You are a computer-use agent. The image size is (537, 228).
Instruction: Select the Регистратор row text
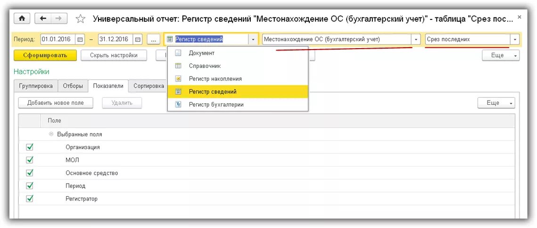pos(82,199)
